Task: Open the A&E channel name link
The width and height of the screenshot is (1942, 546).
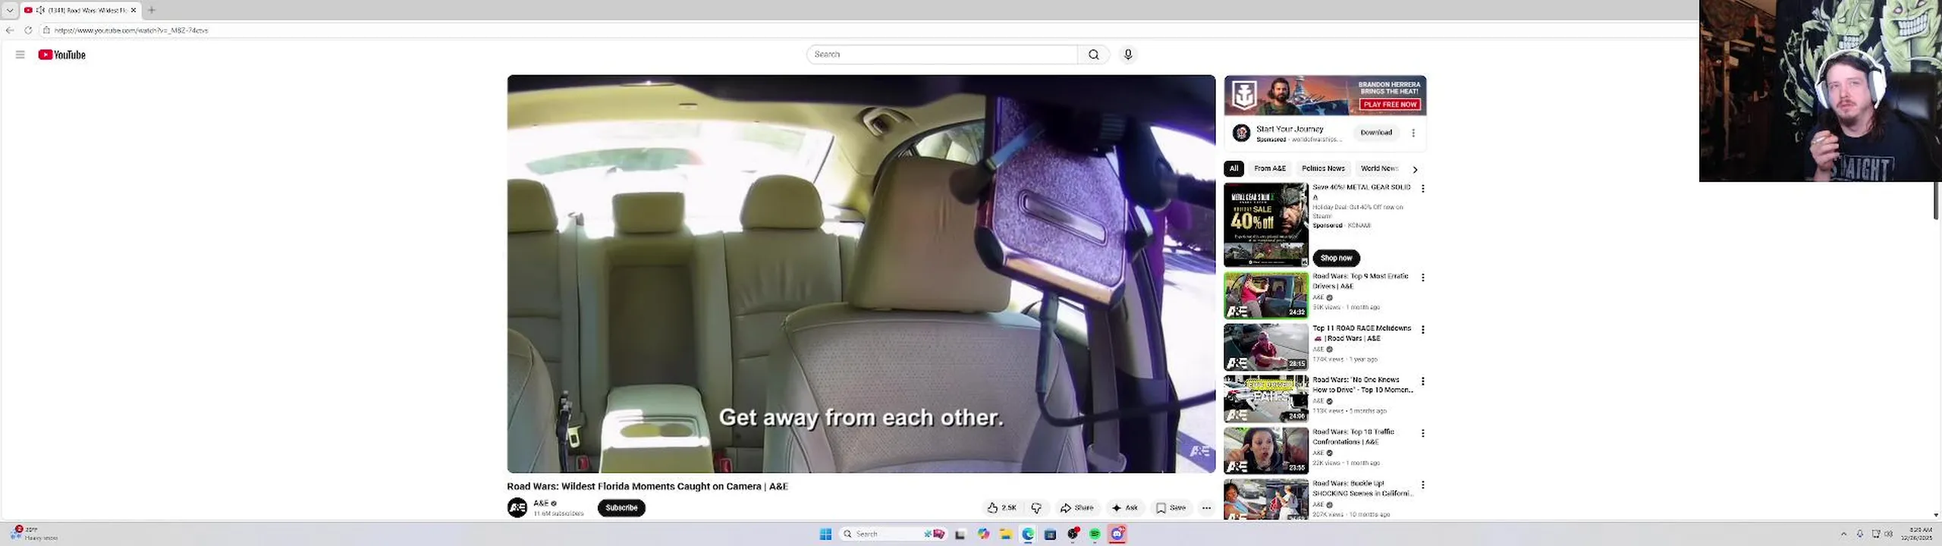Action: 541,504
